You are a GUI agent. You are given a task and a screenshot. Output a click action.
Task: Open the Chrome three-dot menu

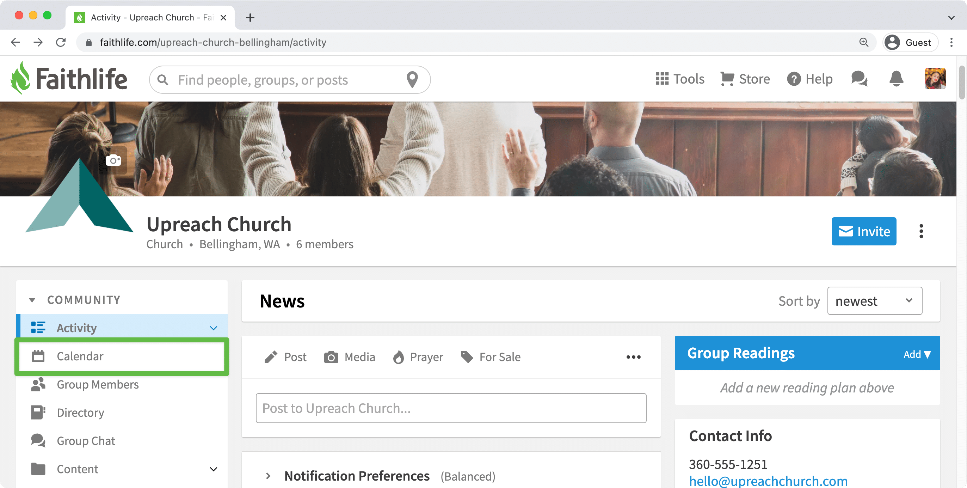point(951,42)
